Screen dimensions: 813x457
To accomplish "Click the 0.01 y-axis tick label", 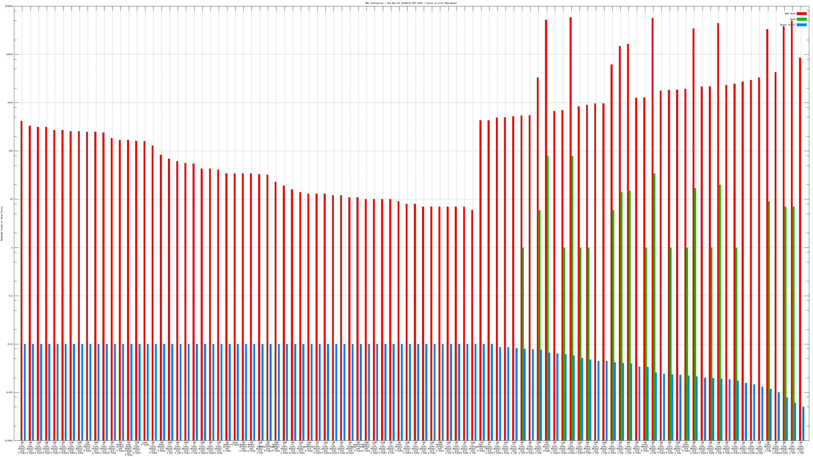I will point(10,344).
